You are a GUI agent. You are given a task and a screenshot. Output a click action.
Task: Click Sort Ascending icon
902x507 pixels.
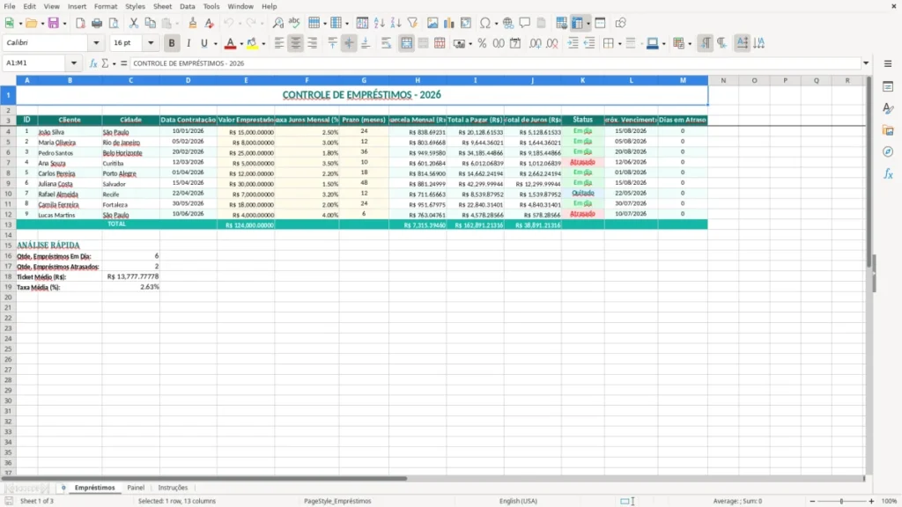point(379,23)
